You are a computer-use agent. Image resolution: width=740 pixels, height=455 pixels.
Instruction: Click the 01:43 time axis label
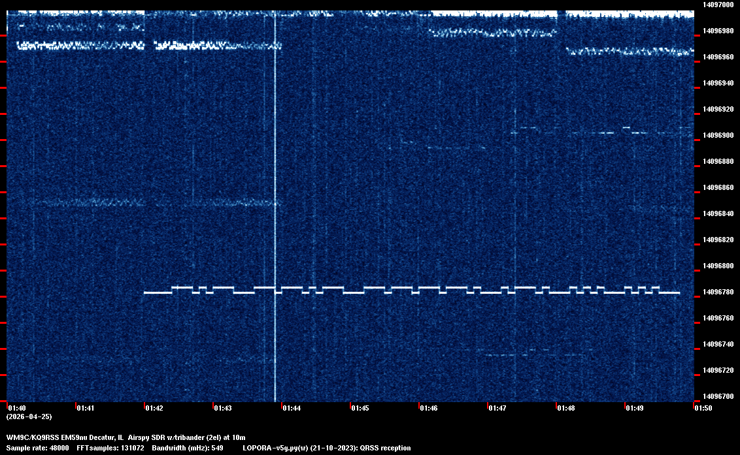(223, 408)
